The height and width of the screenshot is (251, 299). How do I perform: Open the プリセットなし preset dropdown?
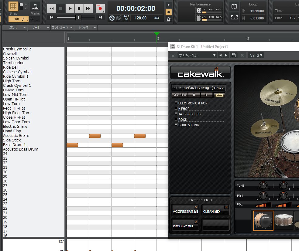coord(197,56)
